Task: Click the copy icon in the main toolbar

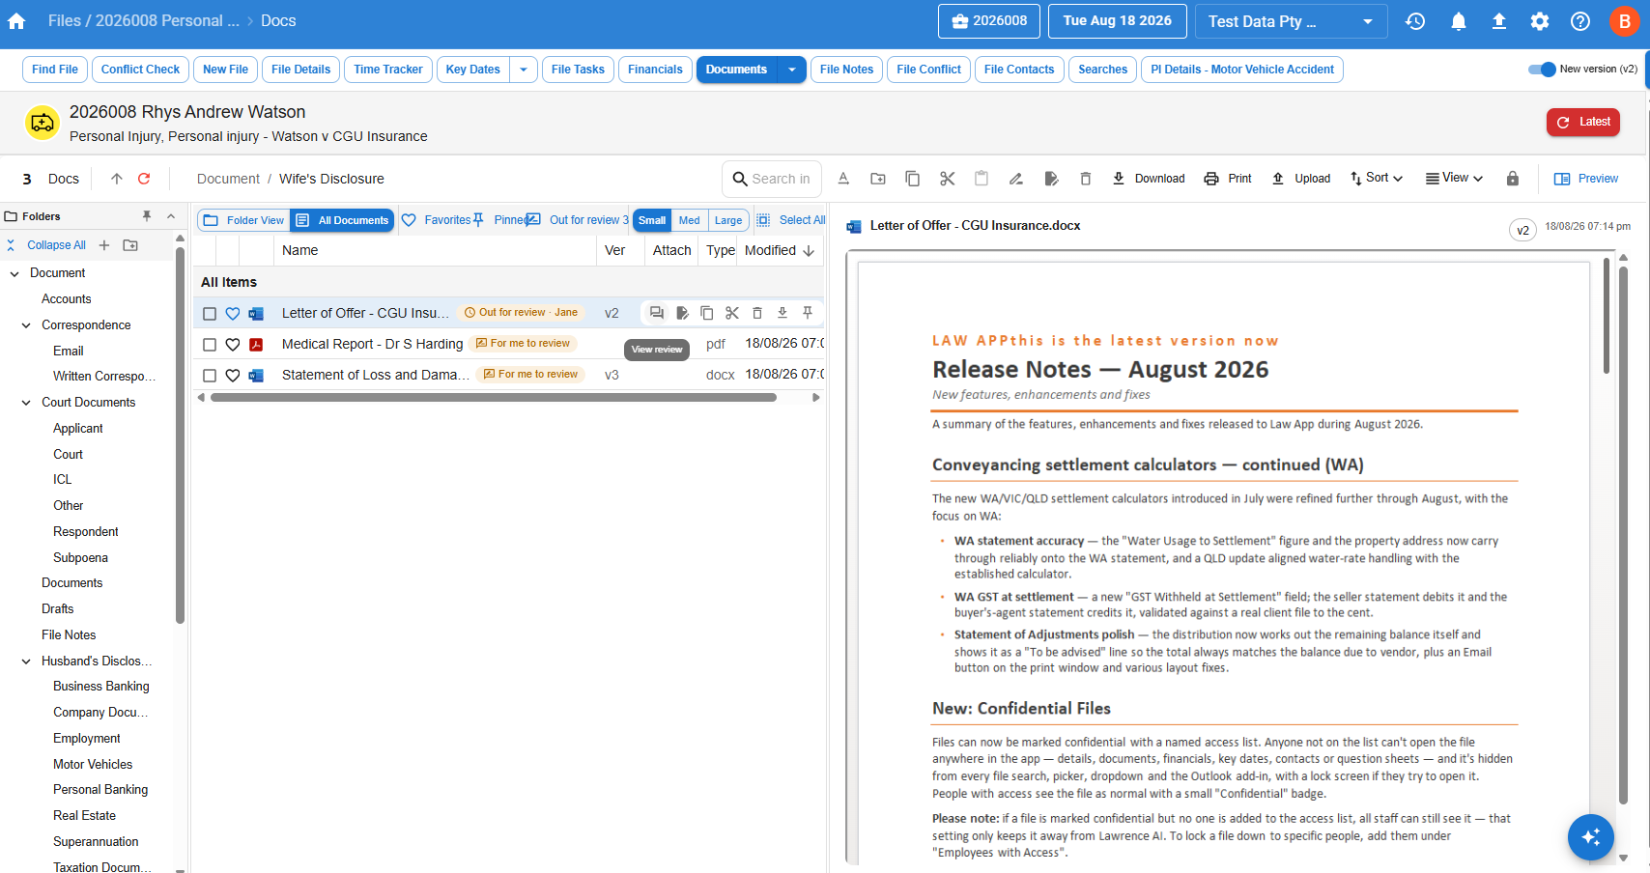Action: (912, 179)
